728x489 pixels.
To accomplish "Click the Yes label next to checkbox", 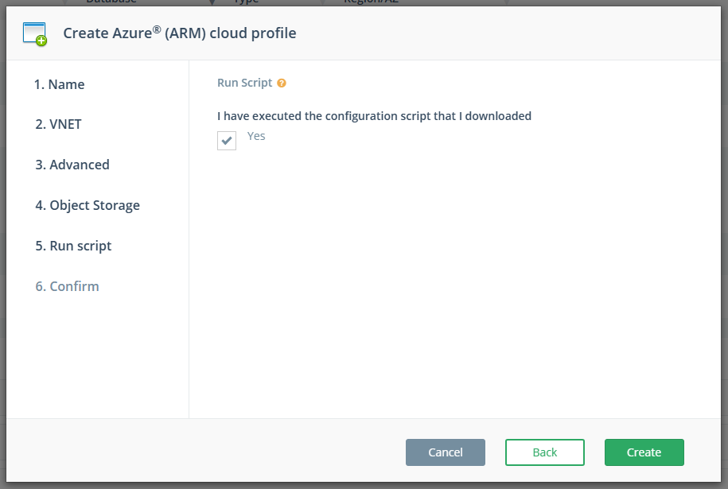I will 256,136.
